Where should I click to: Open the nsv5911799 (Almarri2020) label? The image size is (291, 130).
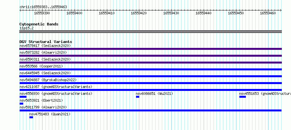43,107
